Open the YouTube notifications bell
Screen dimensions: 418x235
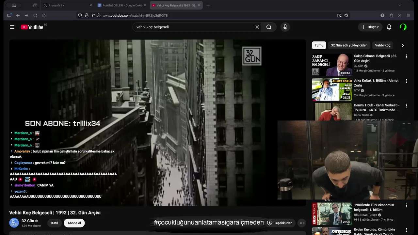(389, 27)
